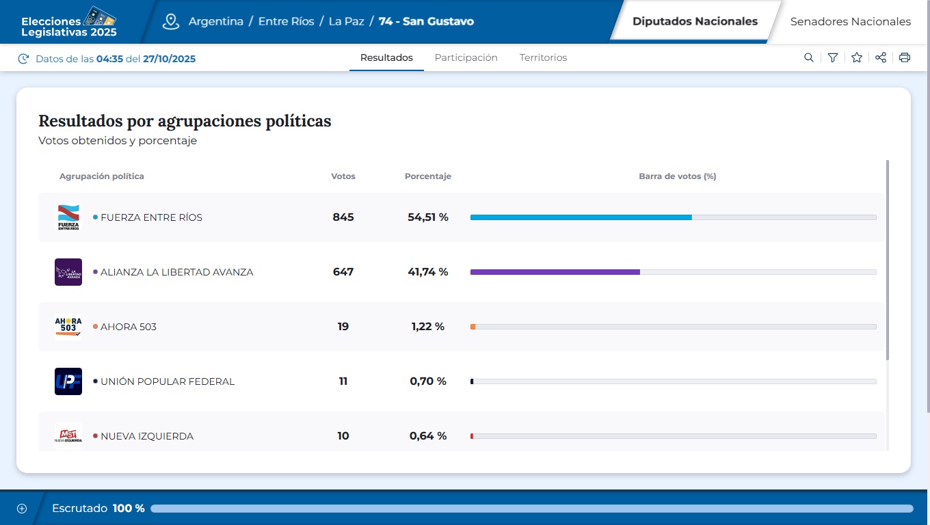Go back to Entre Ríos results
Image resolution: width=930 pixels, height=525 pixels.
285,21
